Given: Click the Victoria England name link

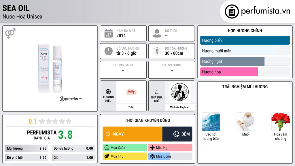Looking at the screenshot, I should point(180,107).
